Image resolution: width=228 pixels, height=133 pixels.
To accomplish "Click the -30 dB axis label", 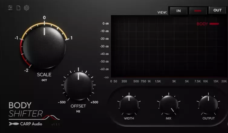I will [x=104, y=47].
